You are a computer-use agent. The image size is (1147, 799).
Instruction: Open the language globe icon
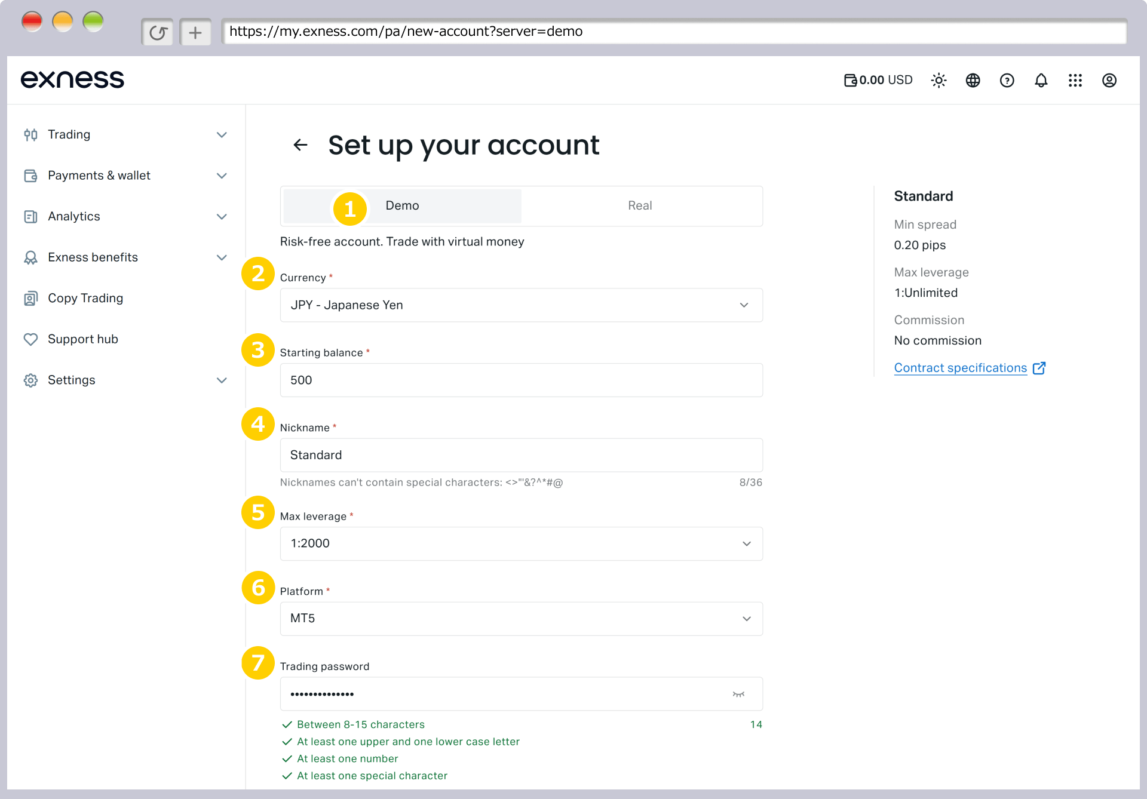(x=973, y=80)
